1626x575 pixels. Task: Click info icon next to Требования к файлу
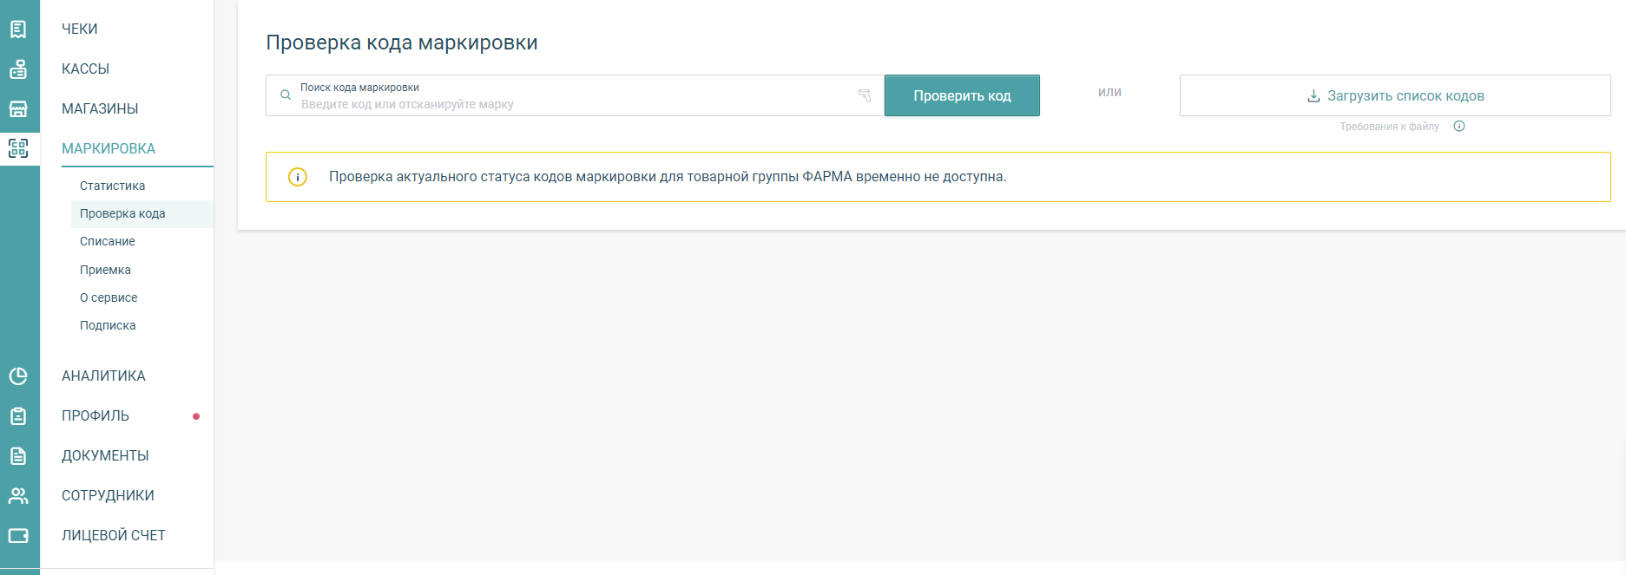click(x=1459, y=126)
